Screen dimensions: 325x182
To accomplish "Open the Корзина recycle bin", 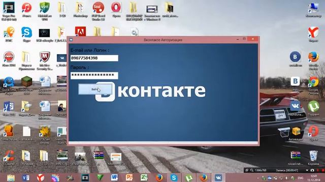I will (313, 158).
